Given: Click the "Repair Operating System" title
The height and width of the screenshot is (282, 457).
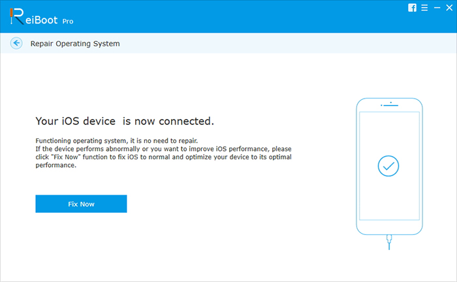Looking at the screenshot, I should tap(75, 43).
